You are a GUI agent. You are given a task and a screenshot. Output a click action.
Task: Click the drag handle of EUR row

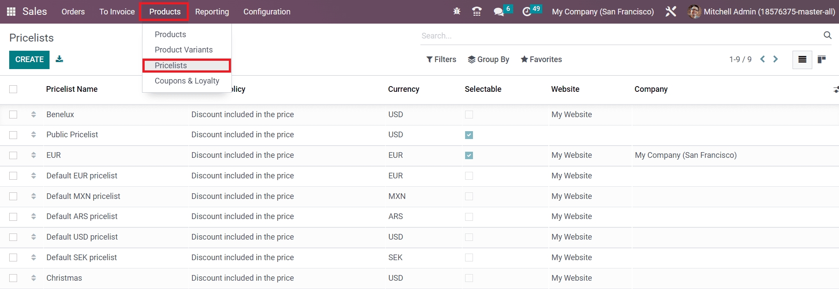tap(34, 155)
